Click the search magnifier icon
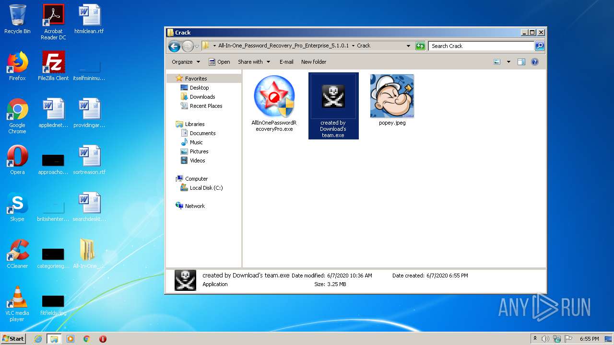This screenshot has height=345, width=614. [540, 46]
